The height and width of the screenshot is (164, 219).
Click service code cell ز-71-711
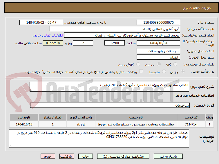point(191,124)
